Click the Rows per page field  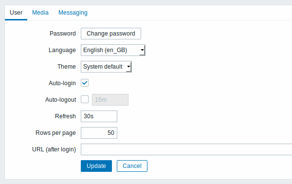point(99,133)
